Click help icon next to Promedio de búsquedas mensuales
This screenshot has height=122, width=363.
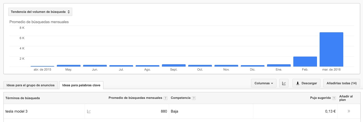165,98
